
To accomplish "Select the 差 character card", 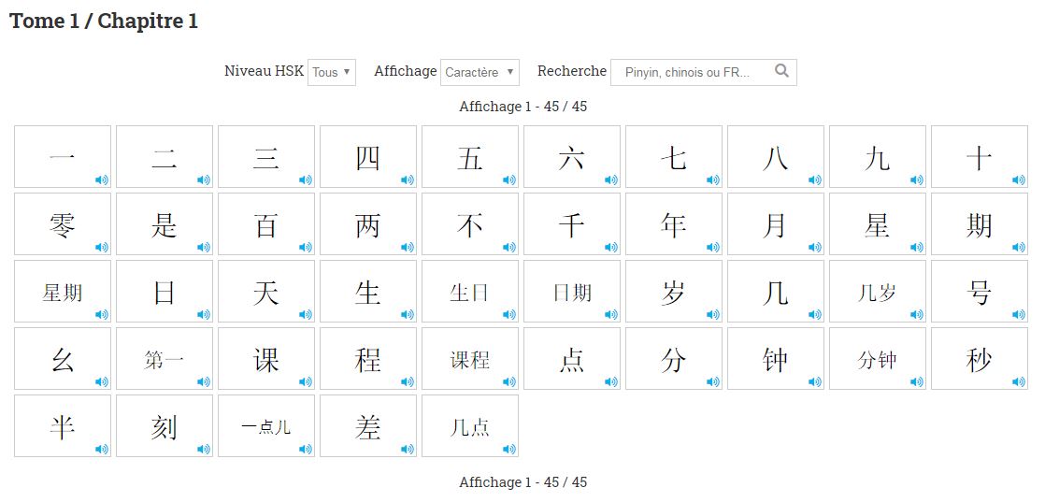I will (367, 426).
